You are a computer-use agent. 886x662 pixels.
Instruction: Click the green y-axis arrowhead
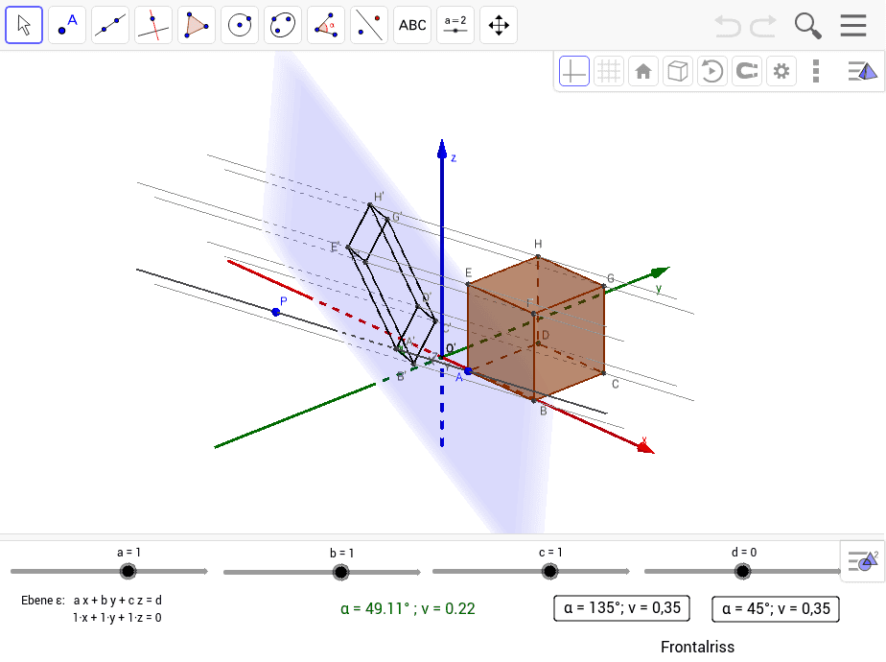pos(660,272)
